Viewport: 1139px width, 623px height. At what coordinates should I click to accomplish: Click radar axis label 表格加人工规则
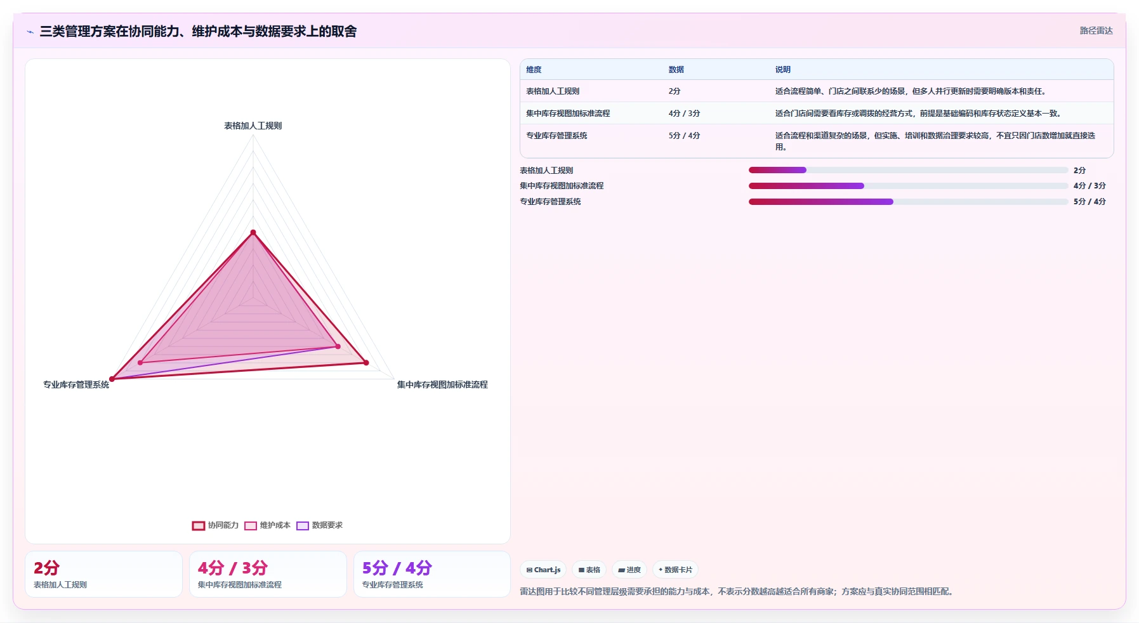point(253,126)
